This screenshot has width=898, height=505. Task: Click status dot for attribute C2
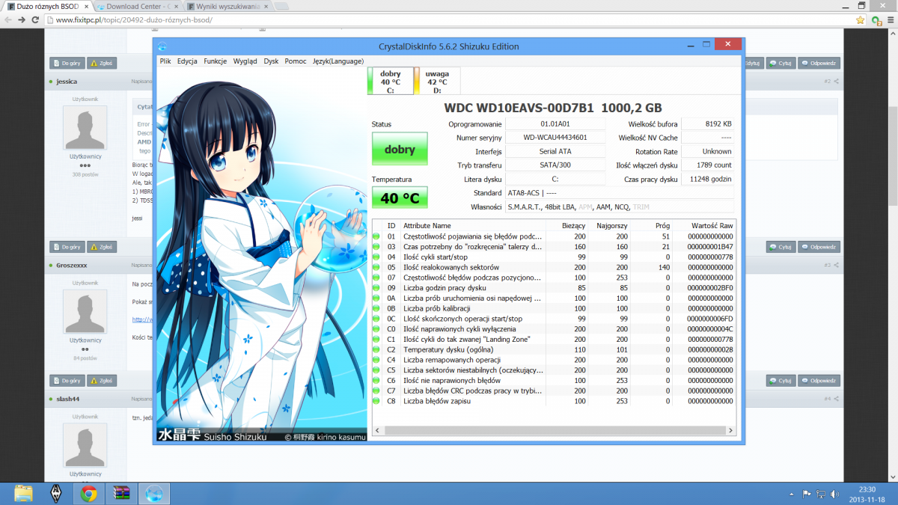coord(377,349)
